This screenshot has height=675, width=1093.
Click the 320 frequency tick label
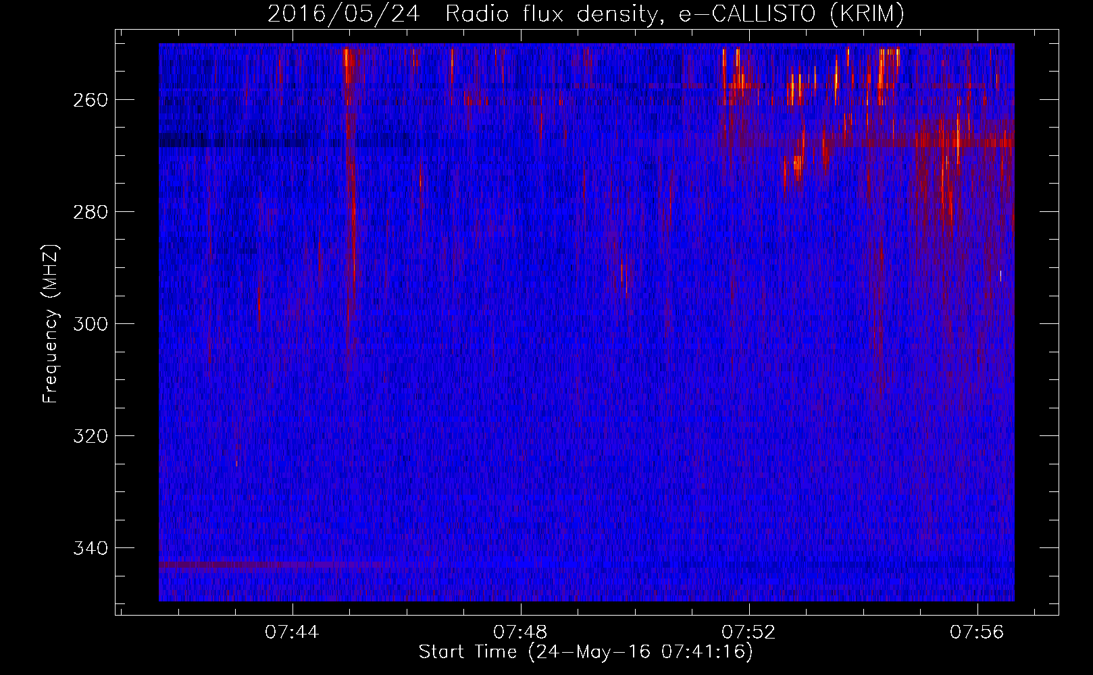[x=90, y=436]
